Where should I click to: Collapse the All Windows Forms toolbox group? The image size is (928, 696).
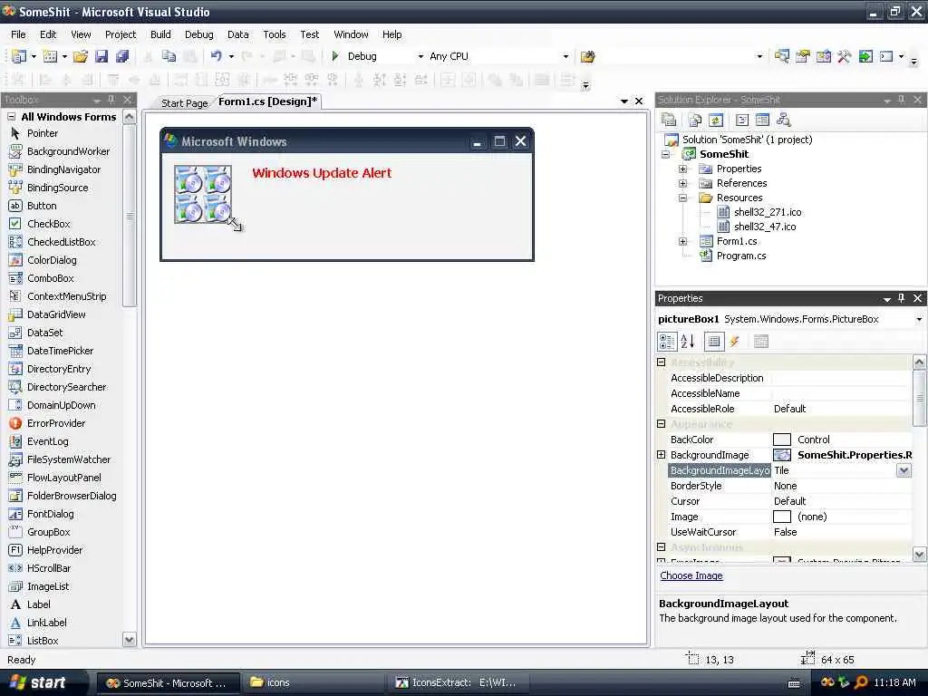(x=11, y=117)
